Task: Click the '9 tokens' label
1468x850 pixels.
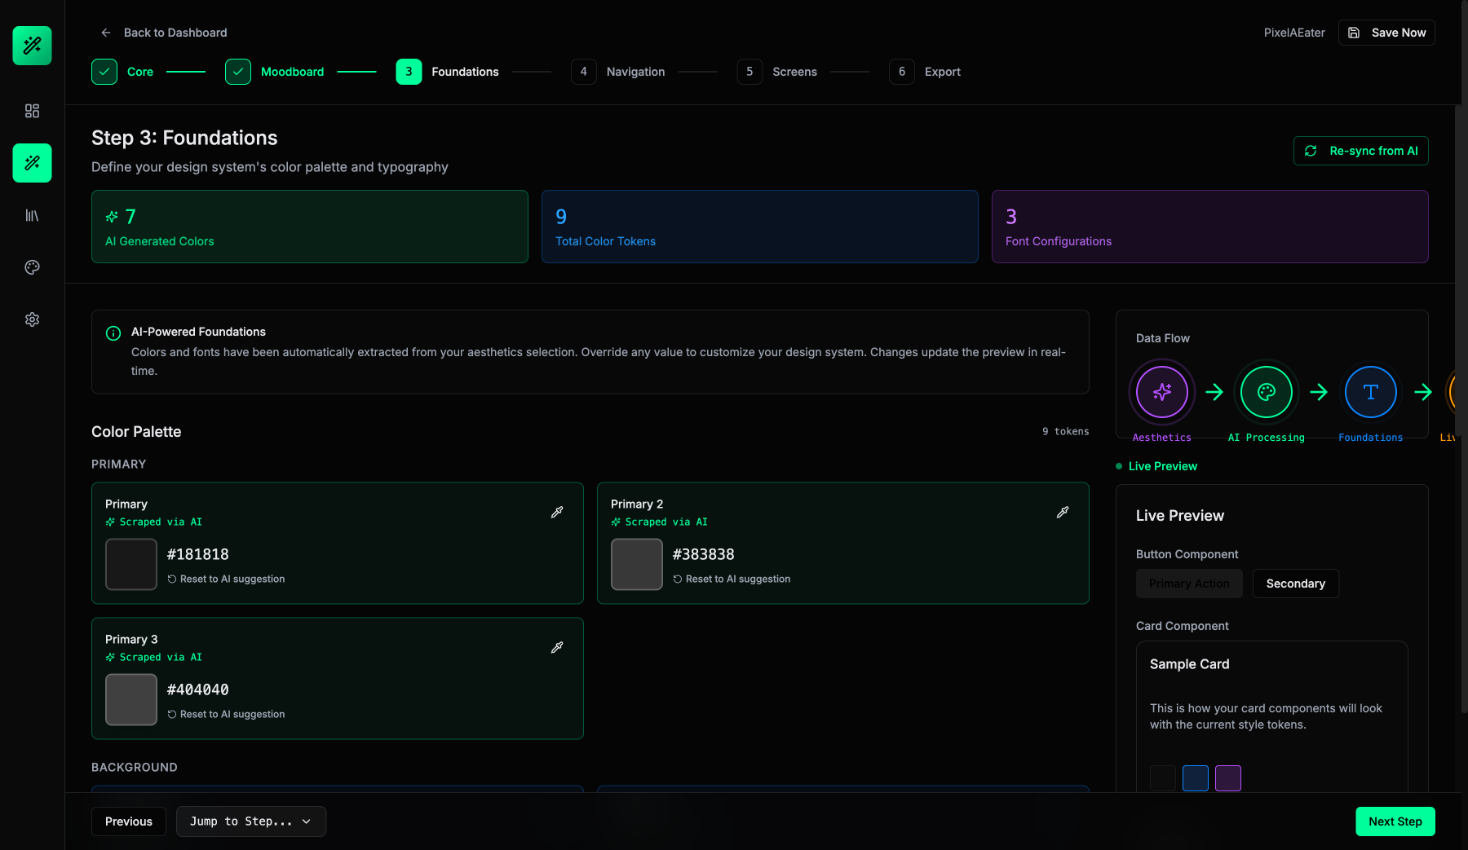Action: 1065,431
